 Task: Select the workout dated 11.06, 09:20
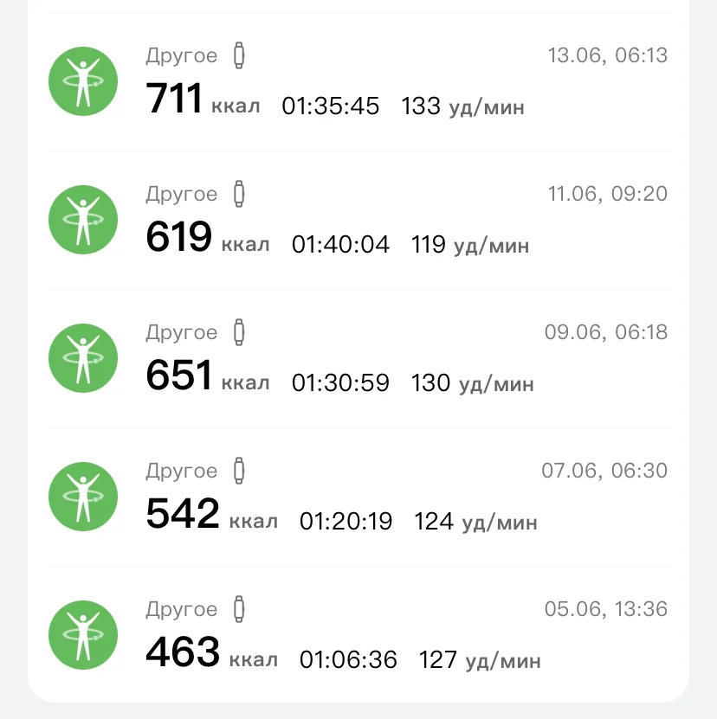coord(607,194)
